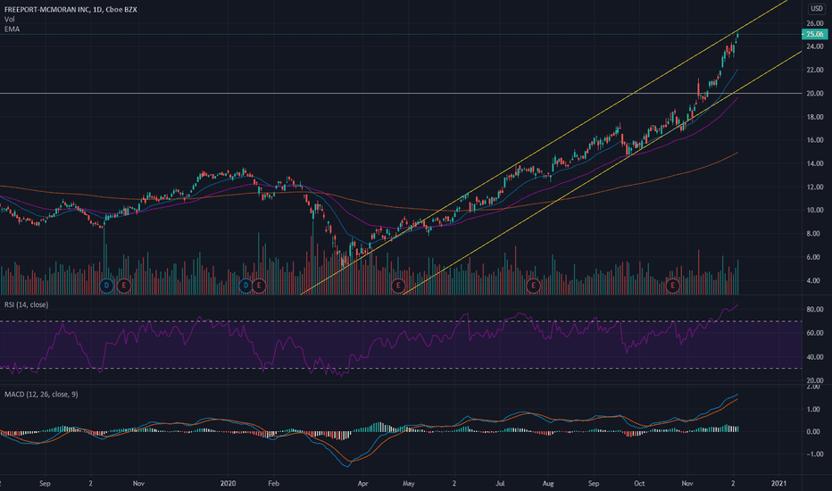The image size is (832, 491).
Task: Click the earnings marker E in late October 2020
Action: pyautogui.click(x=672, y=286)
